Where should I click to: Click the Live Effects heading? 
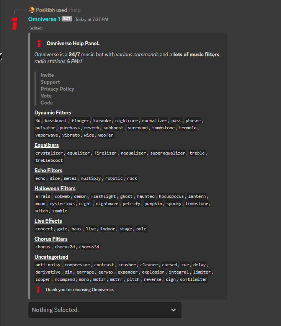coord(48,221)
